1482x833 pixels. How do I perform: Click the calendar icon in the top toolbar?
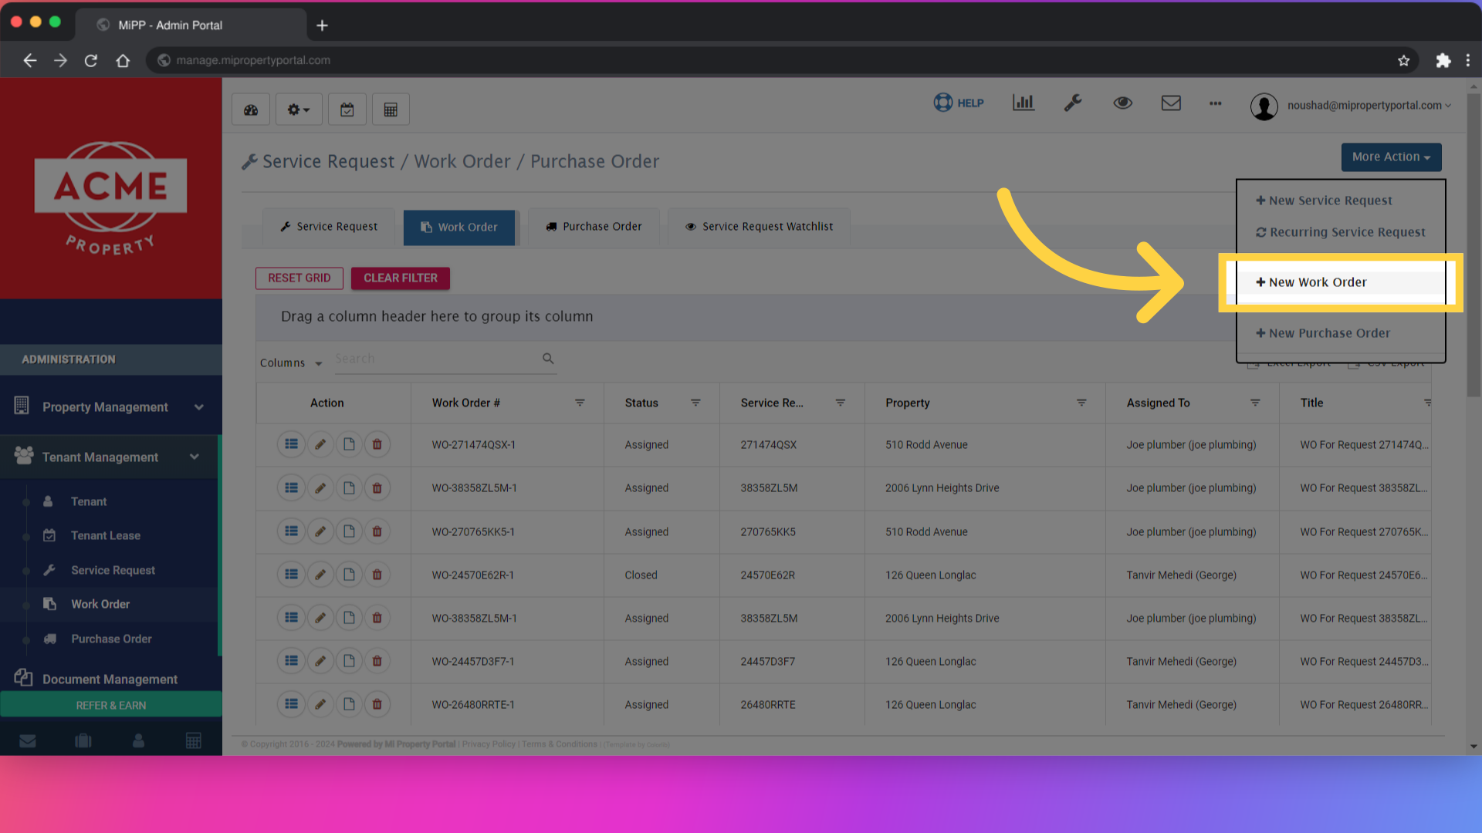pyautogui.click(x=347, y=109)
